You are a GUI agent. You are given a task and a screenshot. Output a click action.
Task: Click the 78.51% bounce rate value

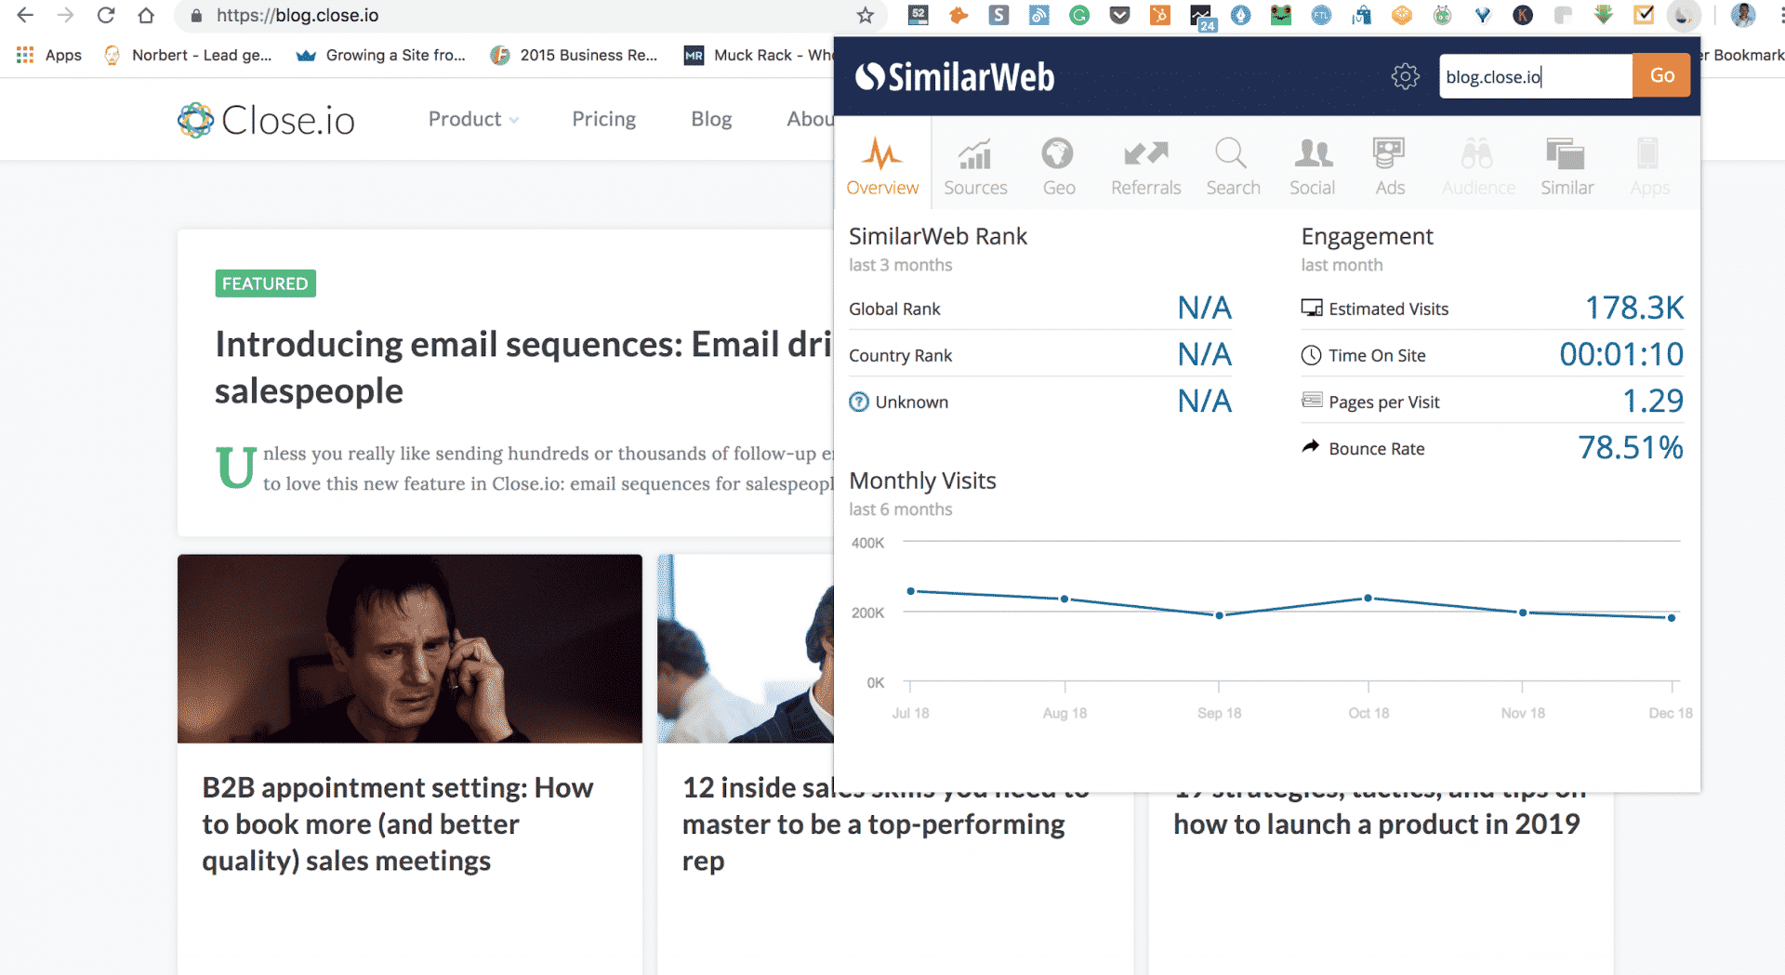click(1631, 447)
